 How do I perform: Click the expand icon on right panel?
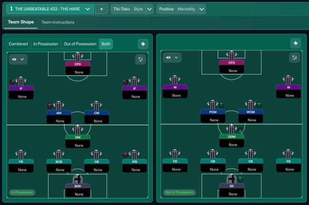296,44
